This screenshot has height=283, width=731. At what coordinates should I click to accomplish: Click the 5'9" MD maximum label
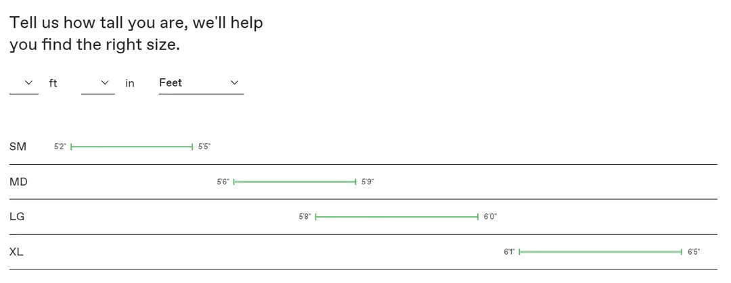click(368, 182)
